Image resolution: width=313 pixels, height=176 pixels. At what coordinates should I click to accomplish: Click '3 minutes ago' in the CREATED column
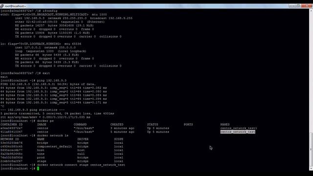coord(122,128)
